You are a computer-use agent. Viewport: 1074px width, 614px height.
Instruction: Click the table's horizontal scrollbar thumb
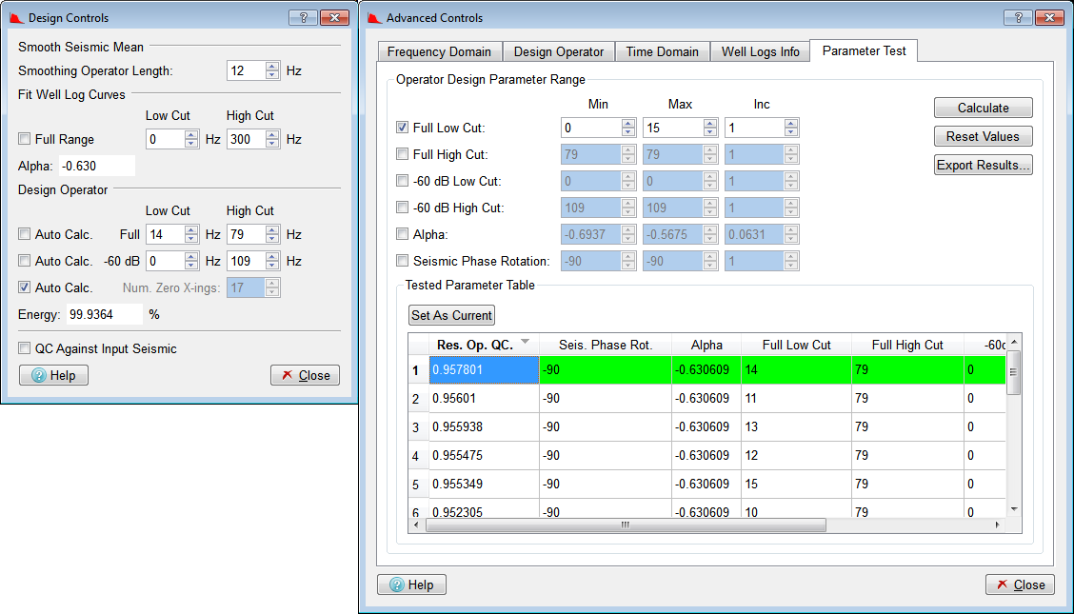point(626,525)
